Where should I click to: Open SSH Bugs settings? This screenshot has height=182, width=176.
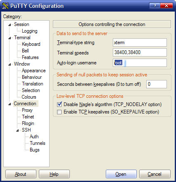click(35, 150)
